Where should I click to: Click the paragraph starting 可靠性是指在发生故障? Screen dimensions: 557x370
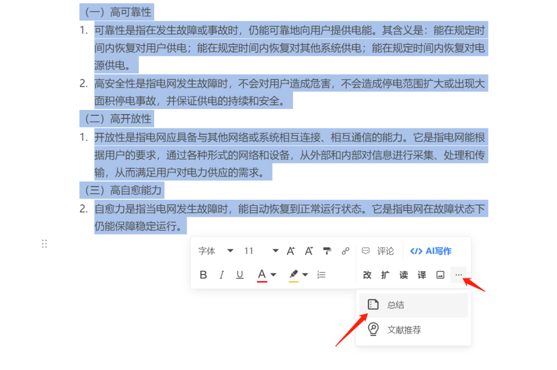click(x=291, y=47)
